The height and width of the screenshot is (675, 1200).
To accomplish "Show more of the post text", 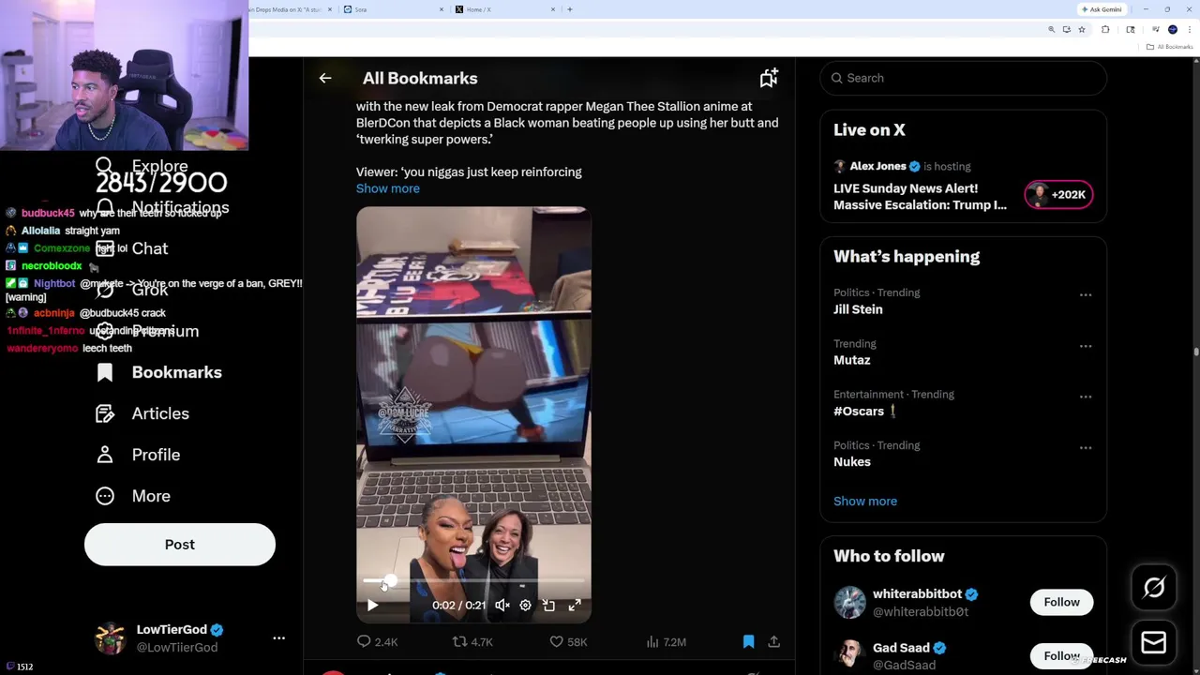I will point(387,188).
